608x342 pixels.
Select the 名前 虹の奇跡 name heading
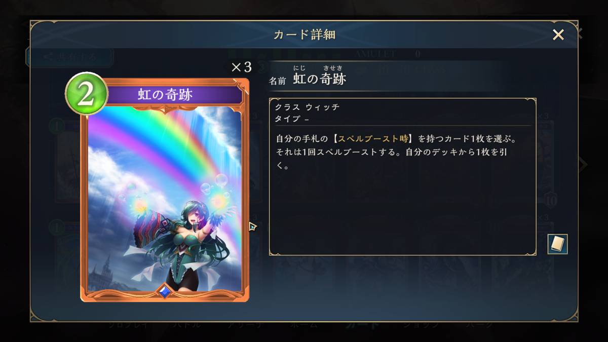[308, 80]
